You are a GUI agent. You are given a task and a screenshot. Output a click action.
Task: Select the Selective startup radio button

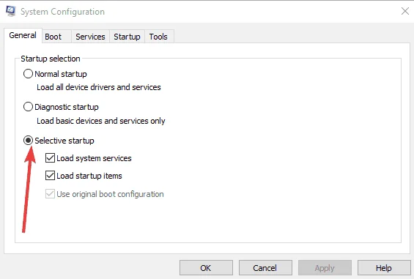tap(28, 141)
